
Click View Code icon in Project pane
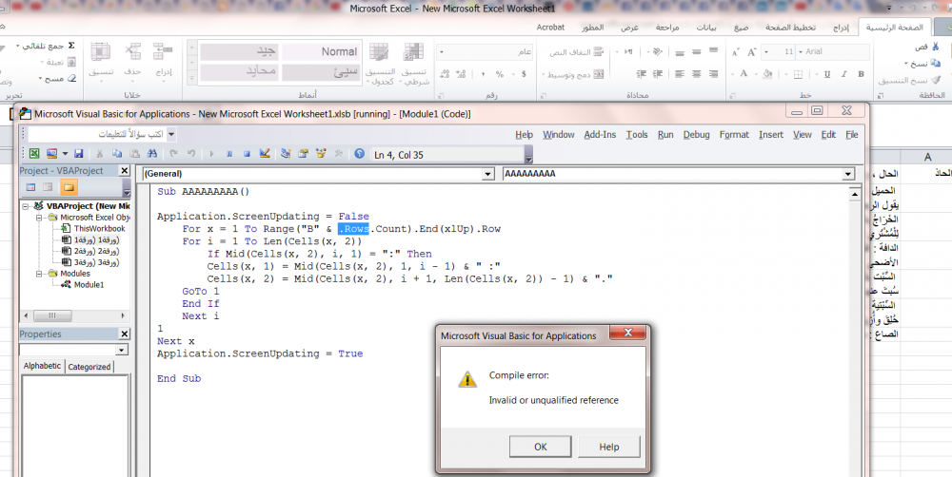31,187
